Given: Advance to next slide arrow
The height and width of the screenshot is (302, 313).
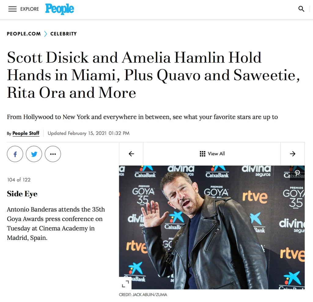Looking at the screenshot, I should (293, 154).
